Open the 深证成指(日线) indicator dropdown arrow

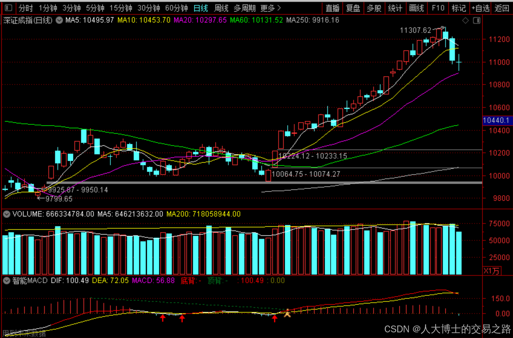click(x=59, y=20)
